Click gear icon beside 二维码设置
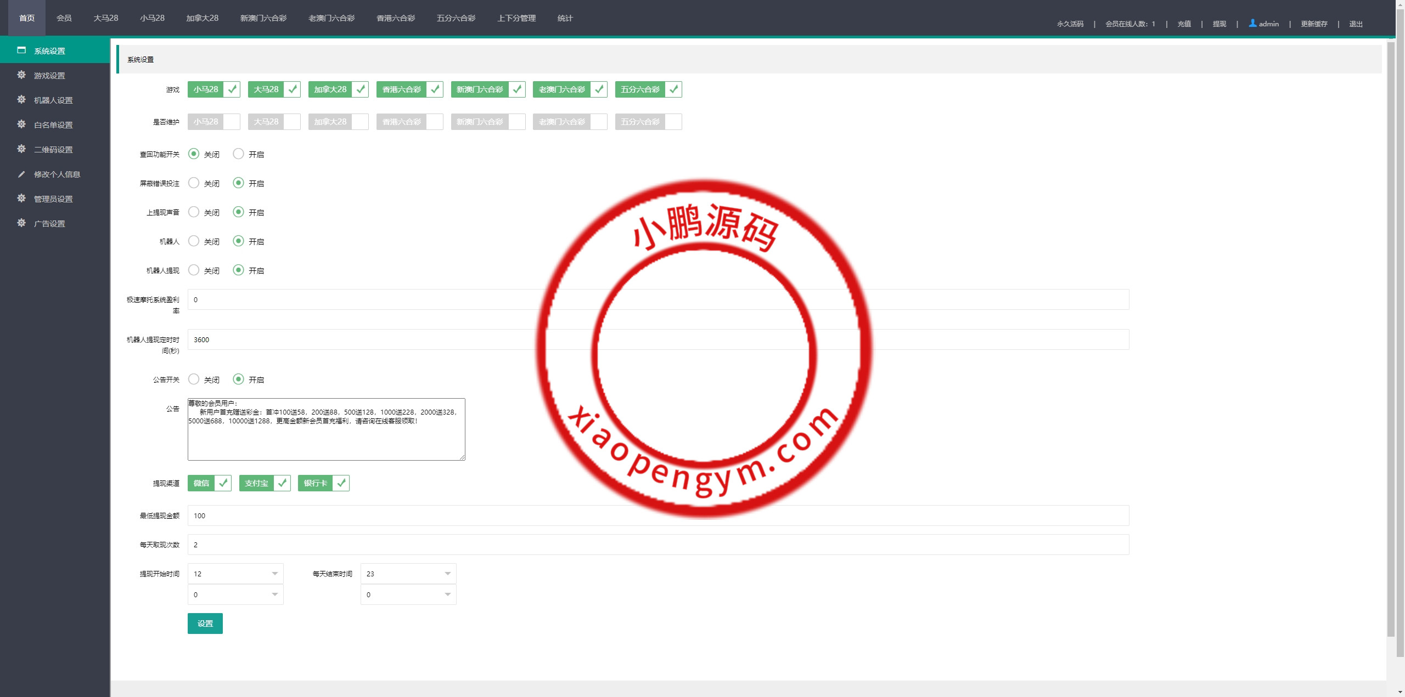1405x697 pixels. coord(21,149)
